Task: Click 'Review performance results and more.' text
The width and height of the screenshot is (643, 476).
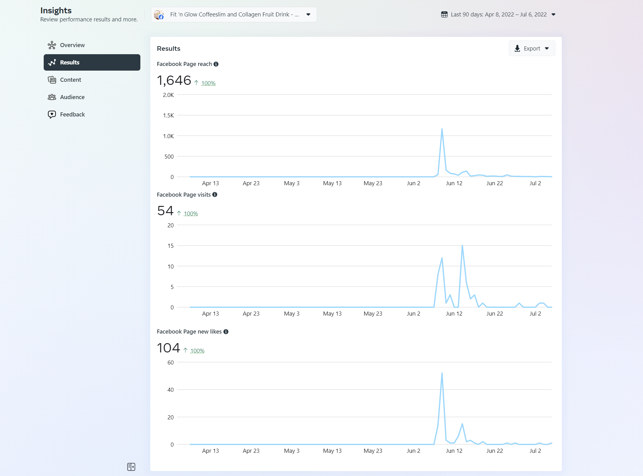Action: point(89,20)
